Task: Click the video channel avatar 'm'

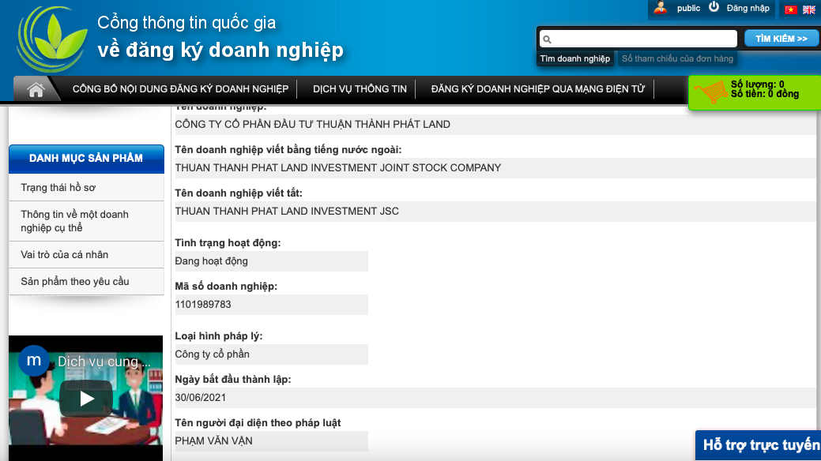Action: click(33, 361)
